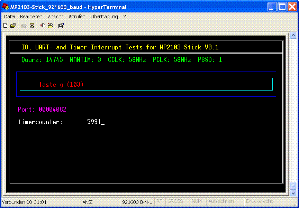Click the vertical scrollbar up arrow
The width and height of the screenshot is (299, 208).
coord(293,35)
